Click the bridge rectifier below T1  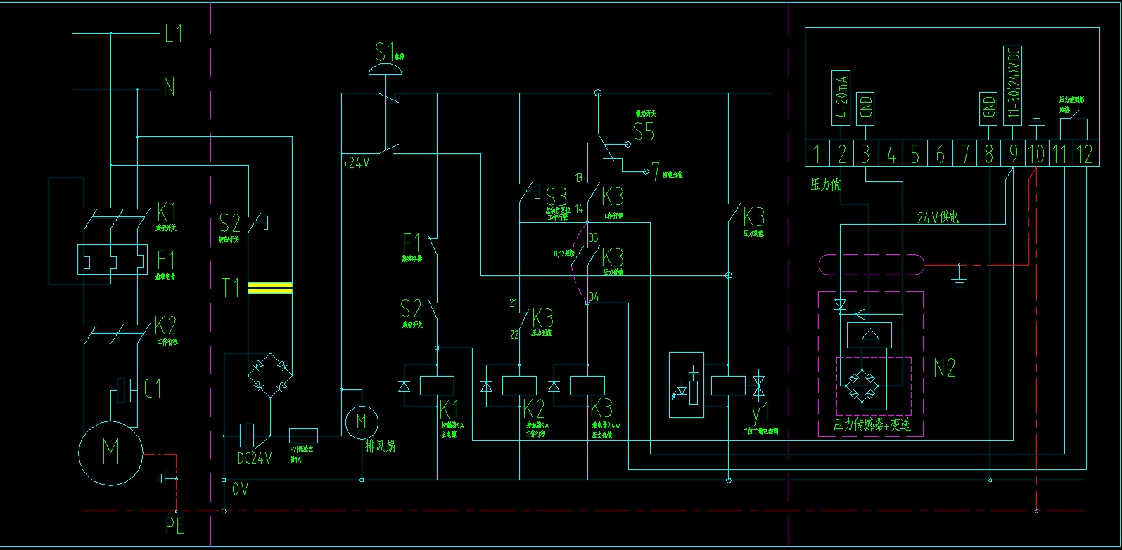click(270, 376)
